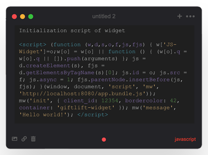Open the three-dots more options menu

tap(190, 16)
